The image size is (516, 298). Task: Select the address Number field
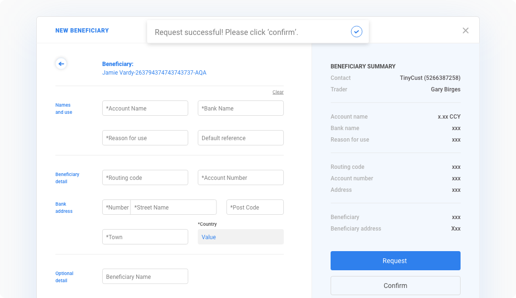117,207
